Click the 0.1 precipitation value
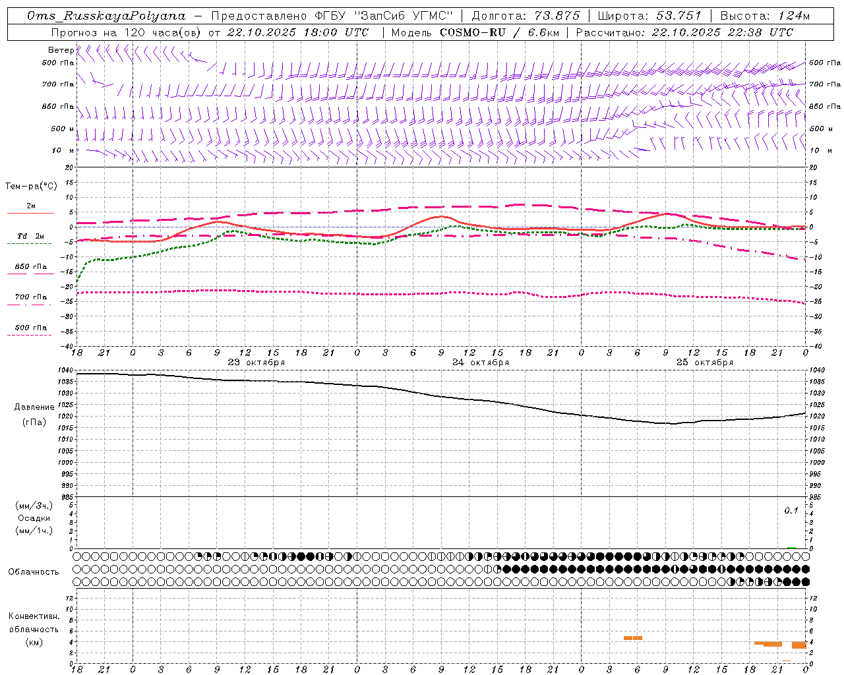Image resolution: width=844 pixels, height=675 pixels. (x=791, y=511)
